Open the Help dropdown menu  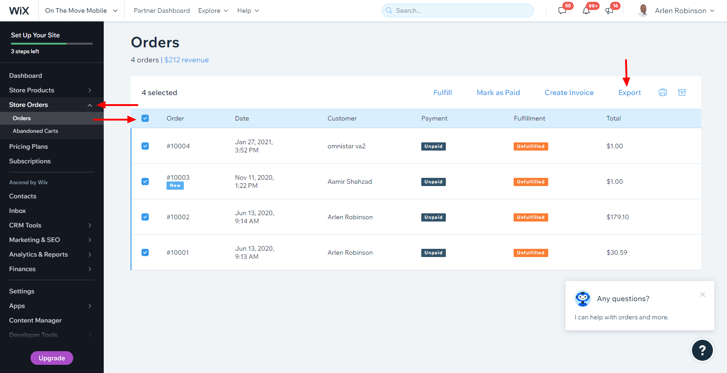[x=248, y=10]
